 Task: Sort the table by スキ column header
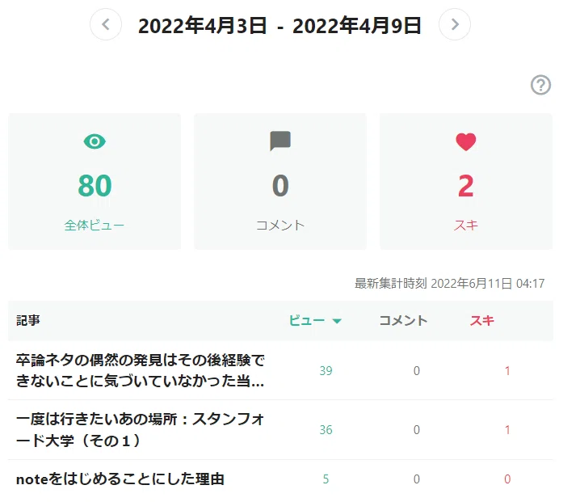coord(482,321)
